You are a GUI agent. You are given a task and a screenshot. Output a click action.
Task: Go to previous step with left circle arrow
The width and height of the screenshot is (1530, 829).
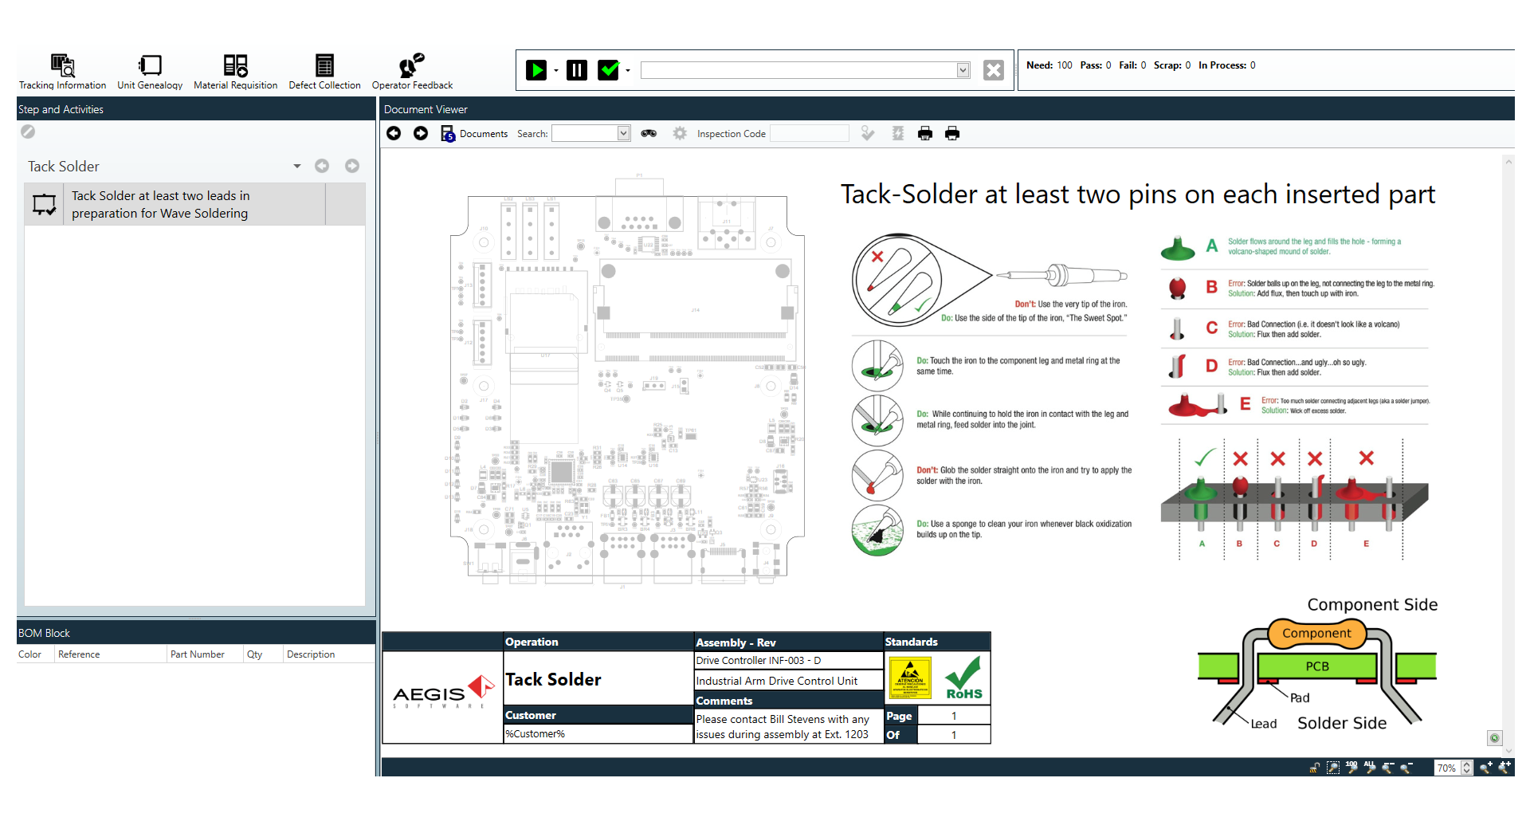[x=322, y=166]
